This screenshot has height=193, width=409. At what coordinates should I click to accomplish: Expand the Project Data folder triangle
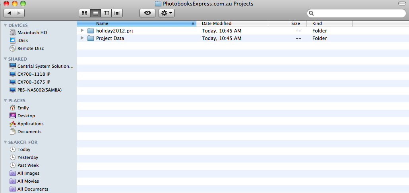coord(82,38)
